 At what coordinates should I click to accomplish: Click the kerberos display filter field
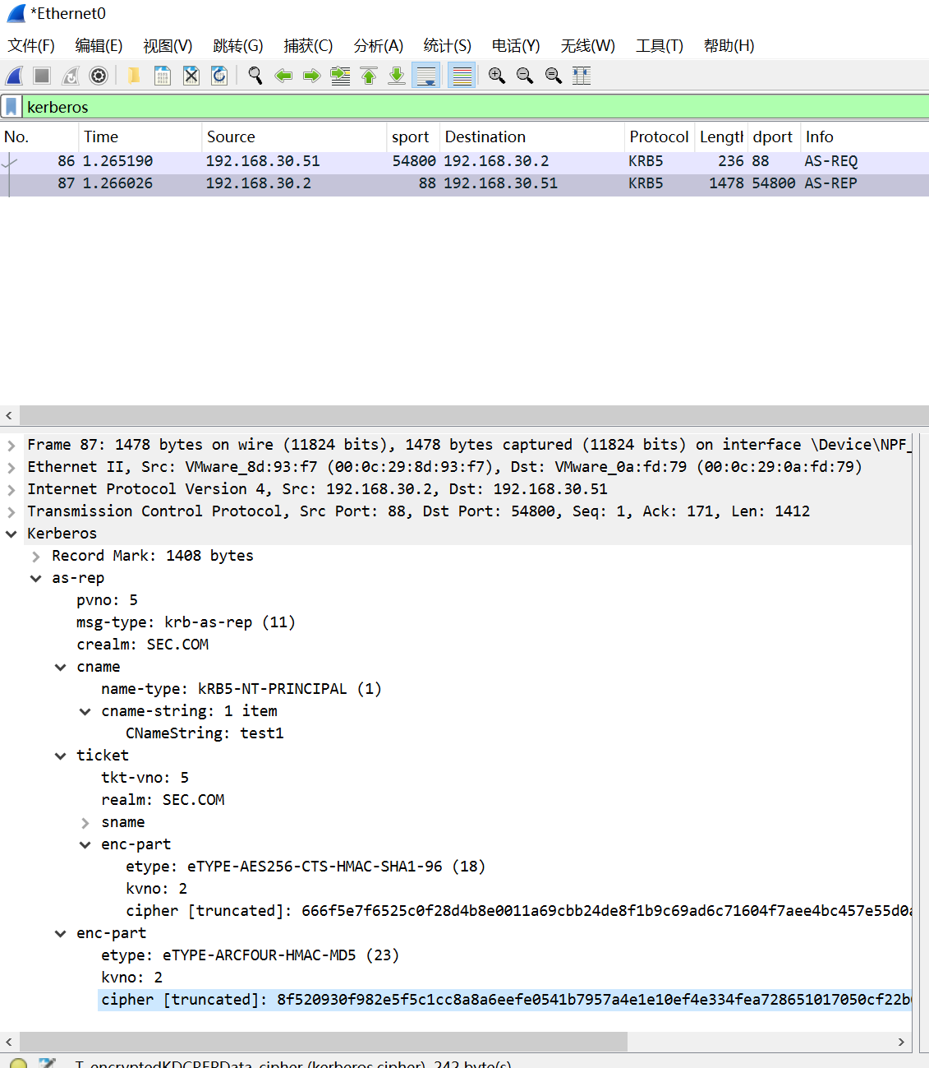pos(468,107)
